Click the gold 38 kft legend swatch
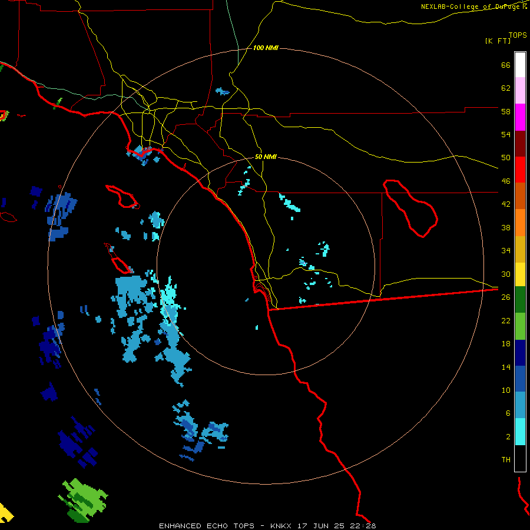Image resolution: width=530 pixels, height=530 pixels. (520, 249)
